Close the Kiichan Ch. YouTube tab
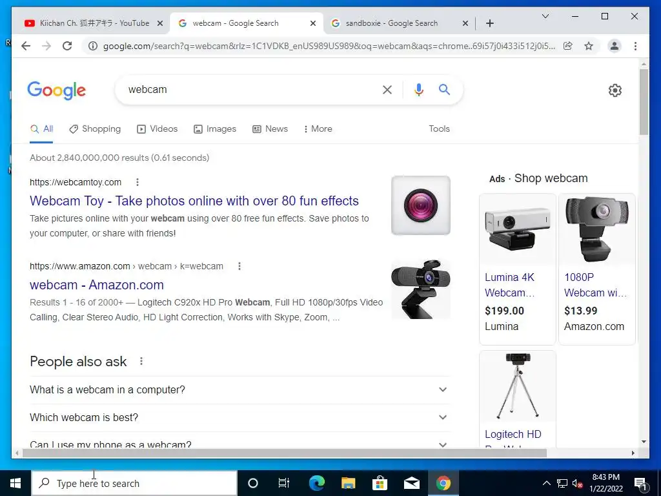This screenshot has width=661, height=496. pyautogui.click(x=160, y=23)
